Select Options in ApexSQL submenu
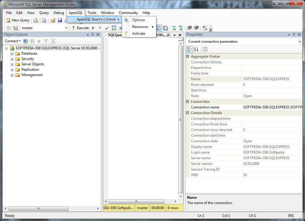This screenshot has height=221, width=305. 139,20
